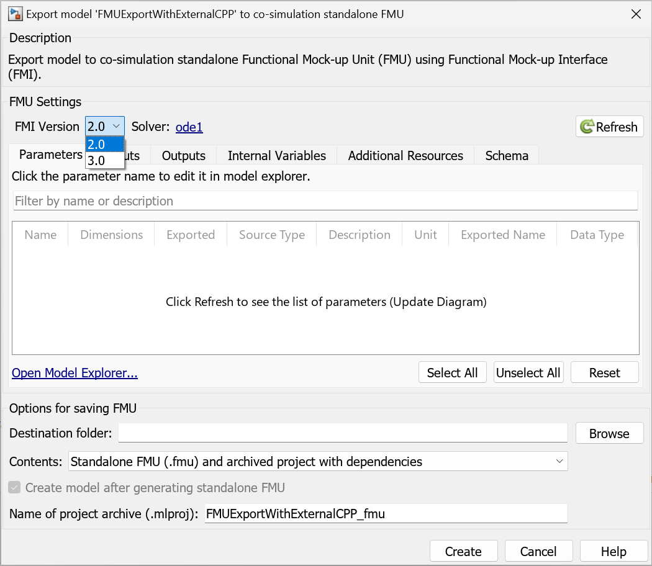Close the export dialog window
Image resolution: width=652 pixels, height=566 pixels.
coord(636,14)
